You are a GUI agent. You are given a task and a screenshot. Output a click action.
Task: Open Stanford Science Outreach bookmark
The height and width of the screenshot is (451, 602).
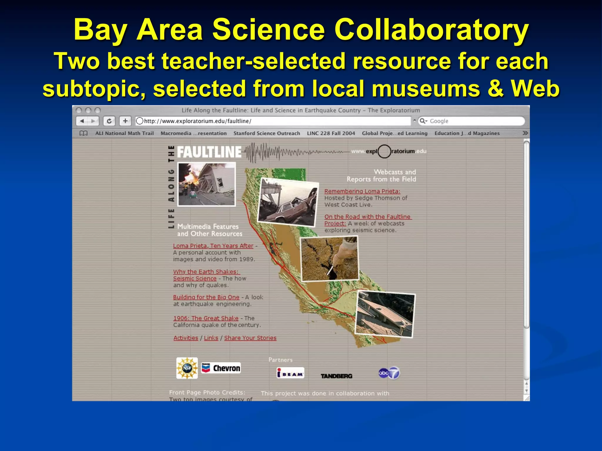267,133
